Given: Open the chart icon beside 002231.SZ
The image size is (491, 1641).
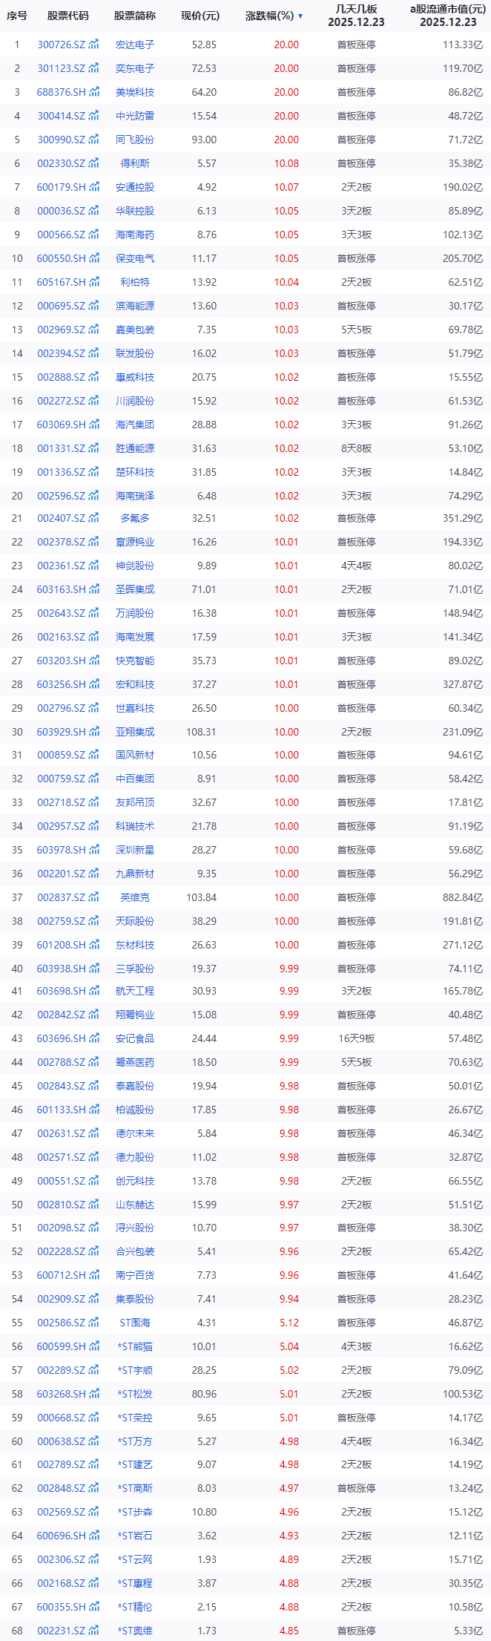Looking at the screenshot, I should tap(93, 1631).
